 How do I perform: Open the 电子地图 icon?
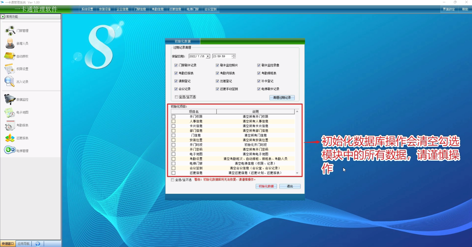(x=10, y=112)
